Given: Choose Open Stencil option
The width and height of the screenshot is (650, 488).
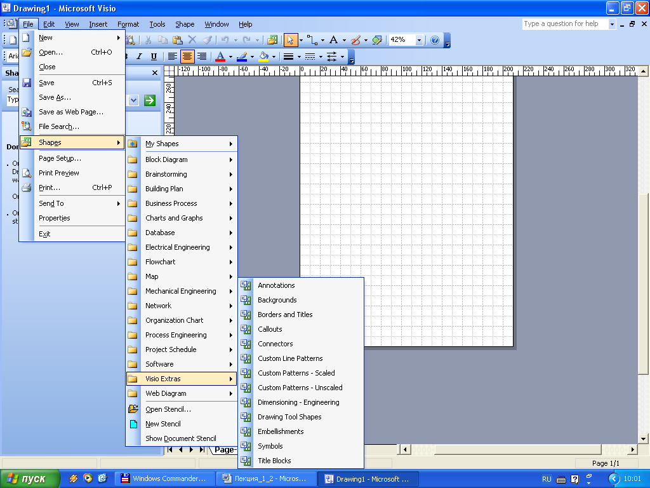Looking at the screenshot, I should pyautogui.click(x=182, y=409).
